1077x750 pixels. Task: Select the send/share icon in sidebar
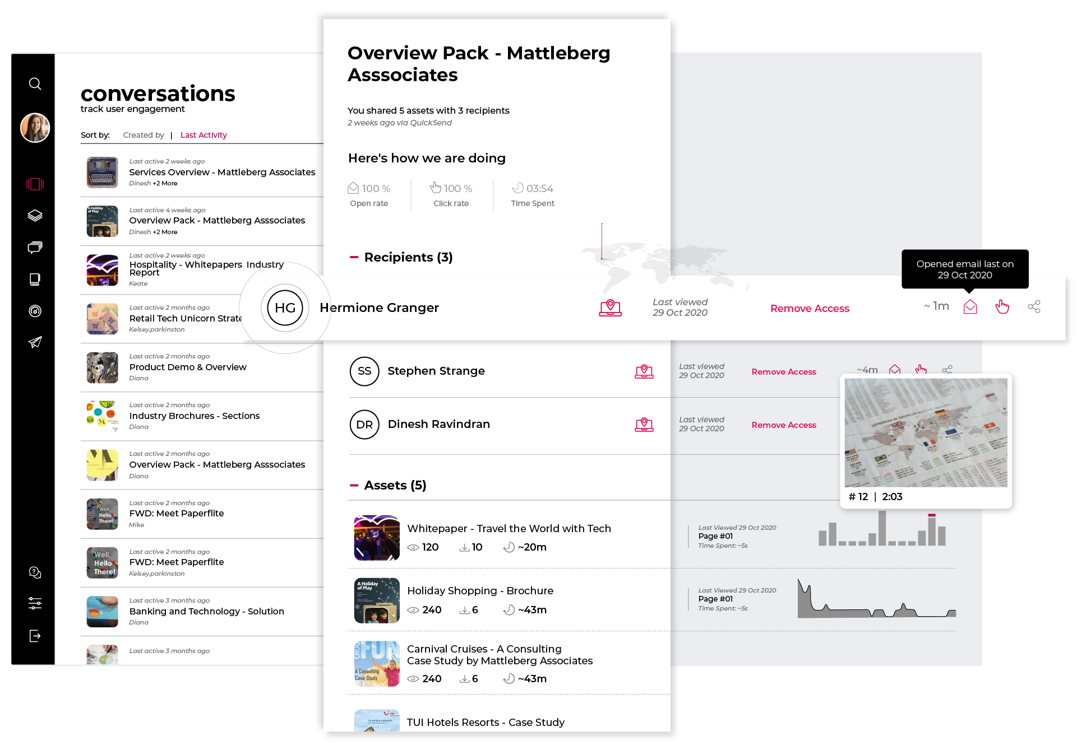[35, 341]
